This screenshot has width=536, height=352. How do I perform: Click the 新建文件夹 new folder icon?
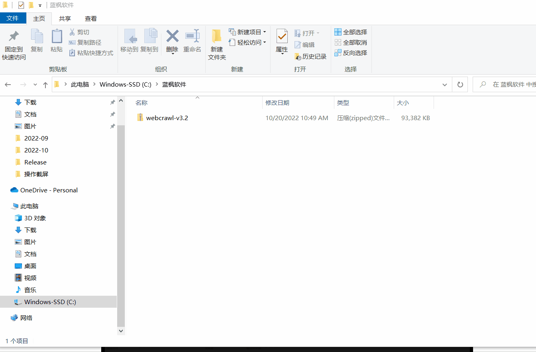pos(217,37)
